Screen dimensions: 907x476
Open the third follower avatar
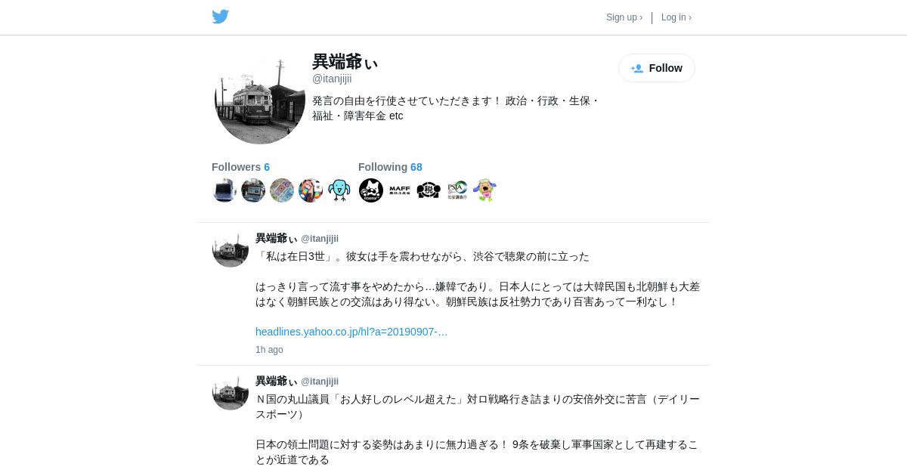pos(282,190)
